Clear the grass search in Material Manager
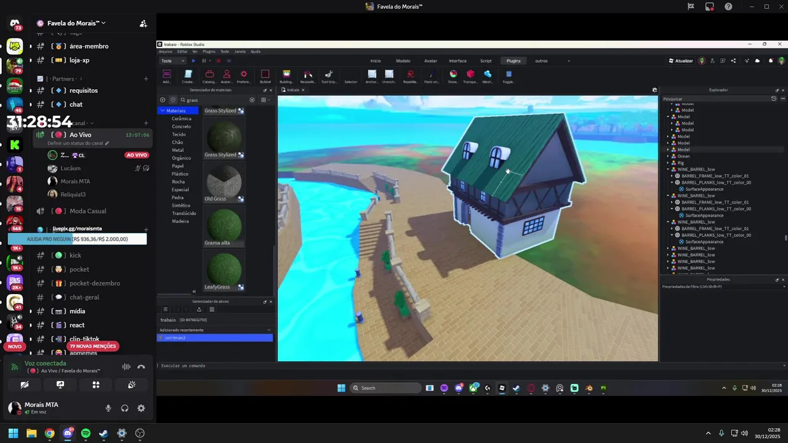The image size is (788, 443). tap(252, 100)
